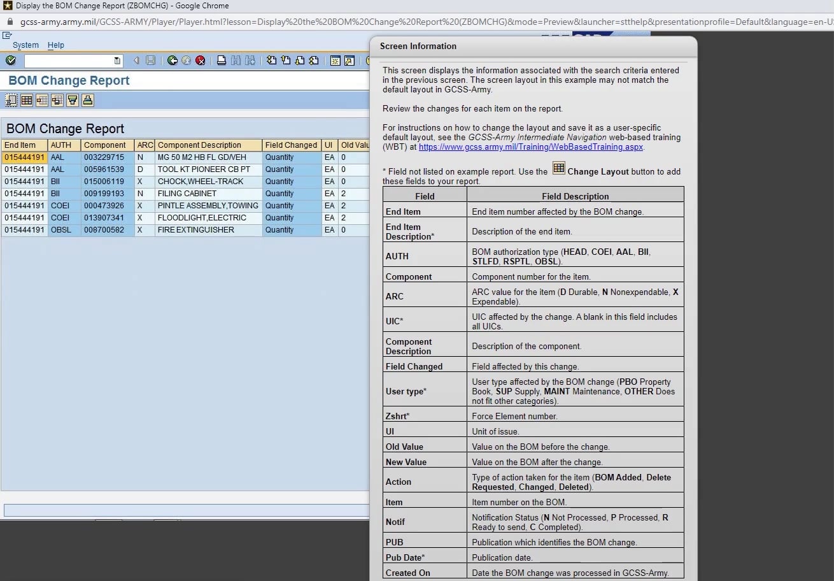834x581 pixels.
Task: Click the Save Layout icon
Action: click(57, 100)
